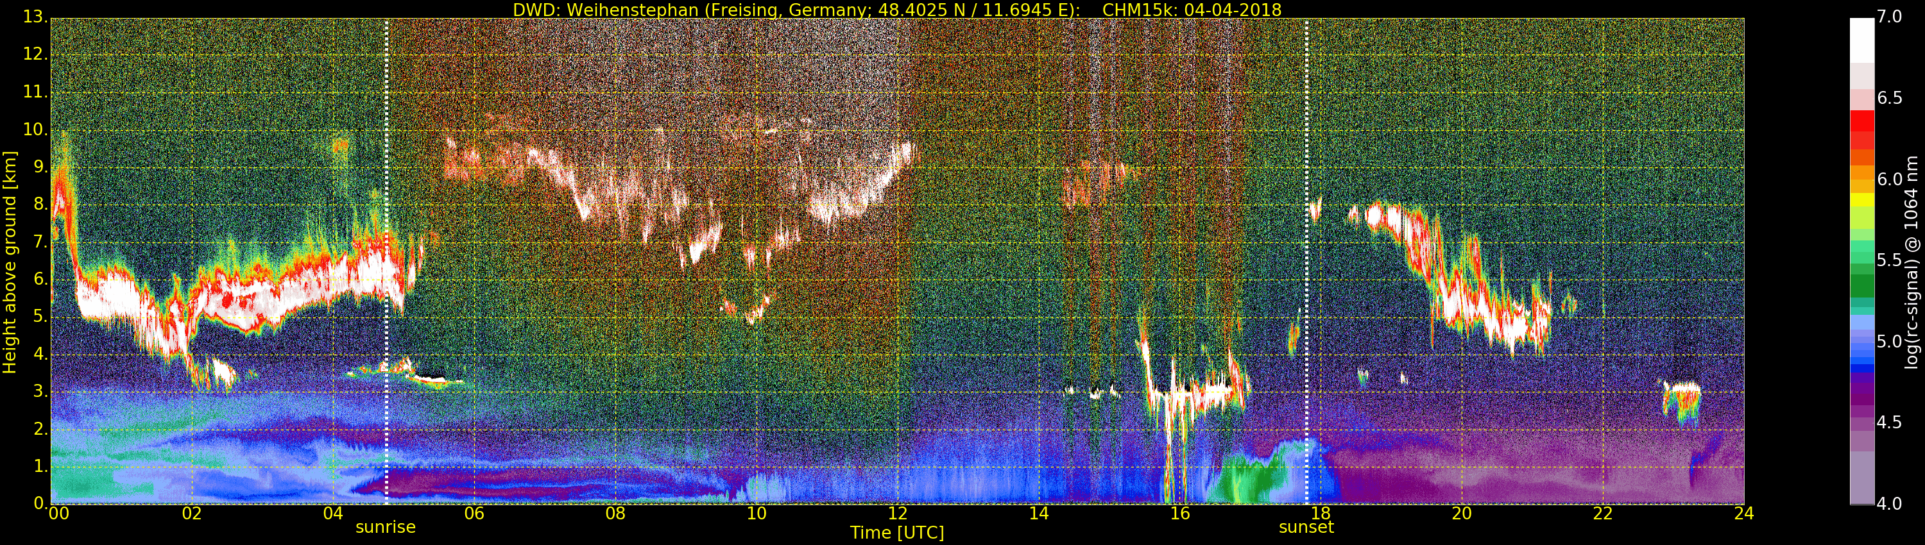This screenshot has height=545, width=1925.
Task: Click the 'Time [UTC]' axis label
Action: tap(897, 533)
